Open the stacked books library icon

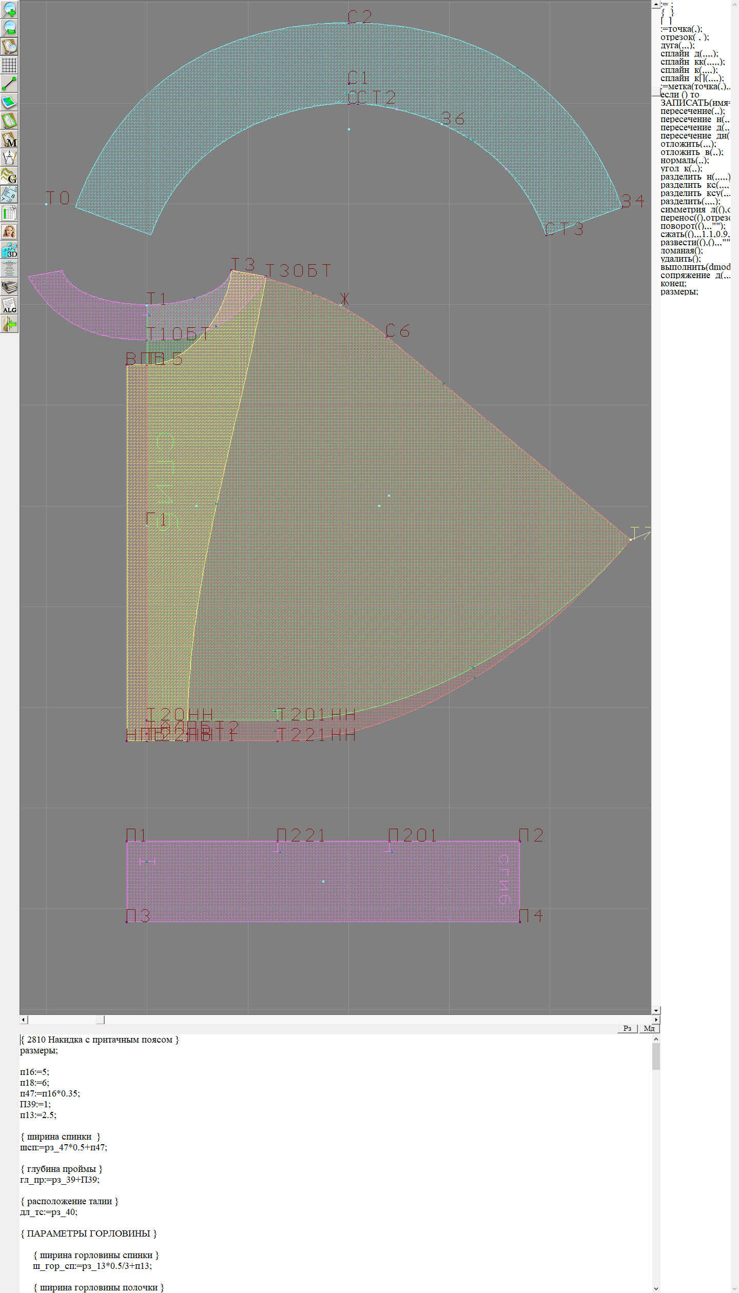click(9, 287)
